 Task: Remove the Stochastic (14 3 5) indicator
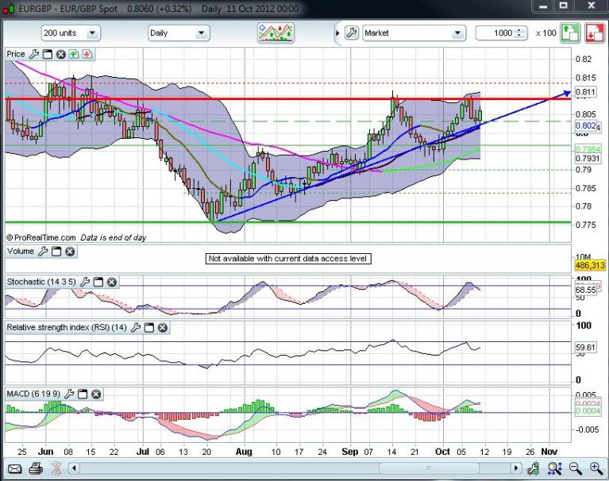[111, 282]
